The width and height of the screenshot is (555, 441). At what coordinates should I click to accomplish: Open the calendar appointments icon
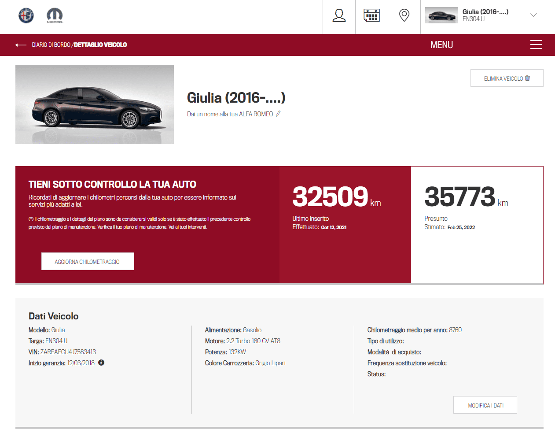point(371,15)
